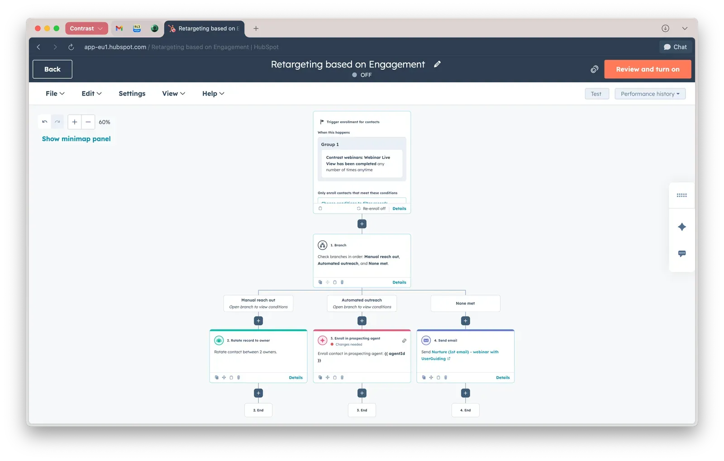Click the Review and turn on button
724x461 pixels.
click(648, 69)
